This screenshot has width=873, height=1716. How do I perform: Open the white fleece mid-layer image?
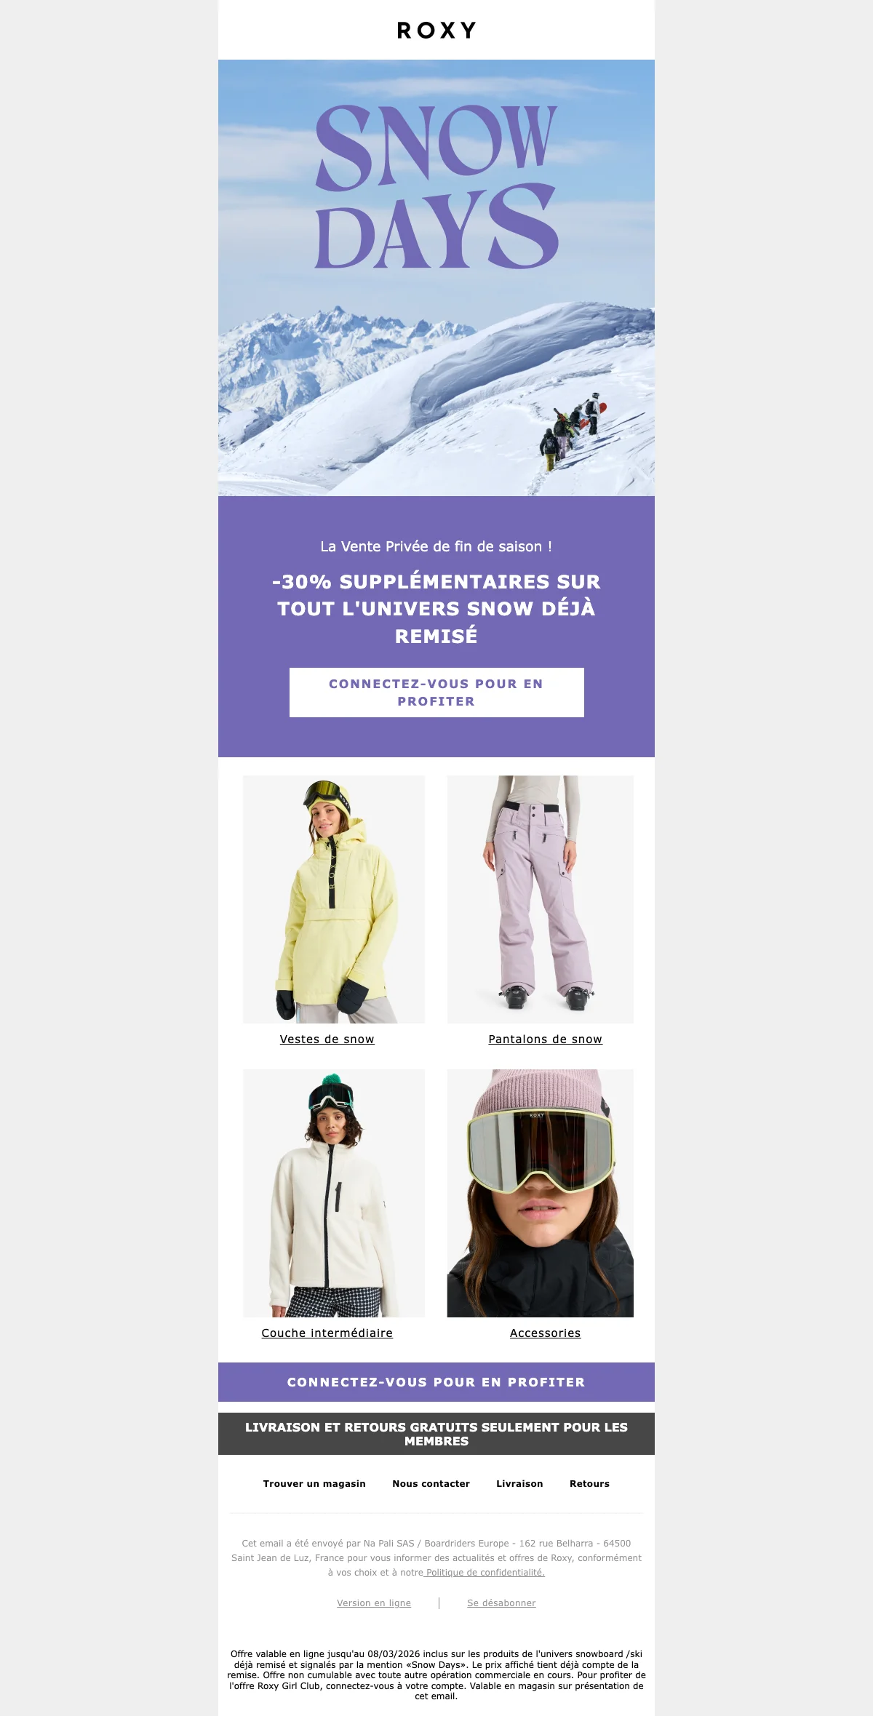[334, 1193]
